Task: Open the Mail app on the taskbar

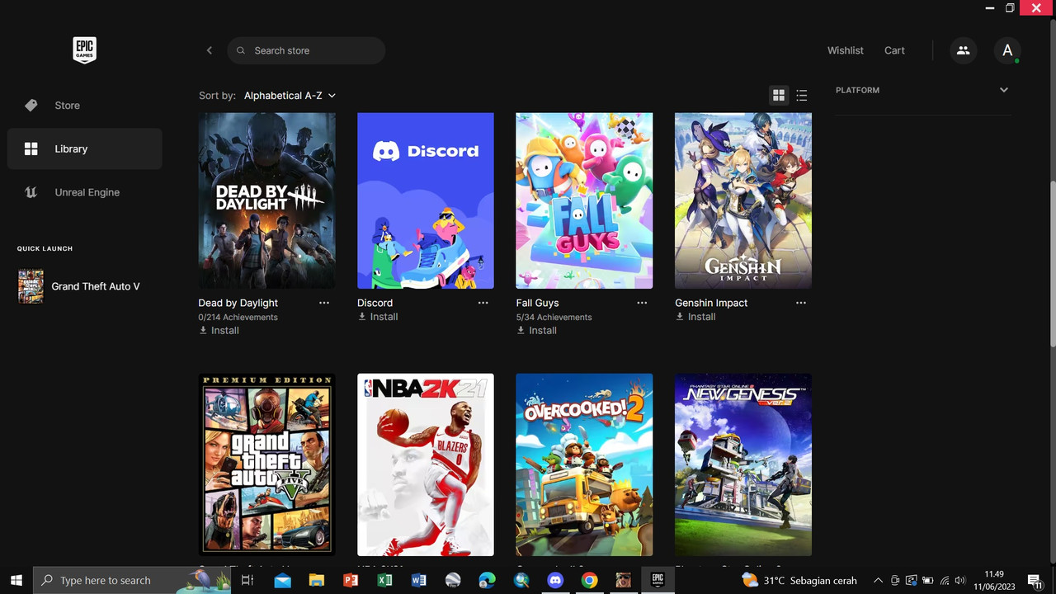Action: point(282,580)
